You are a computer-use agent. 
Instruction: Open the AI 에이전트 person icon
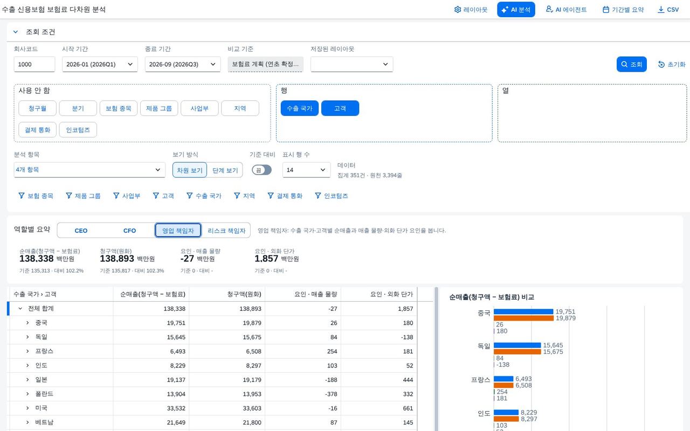(549, 9)
